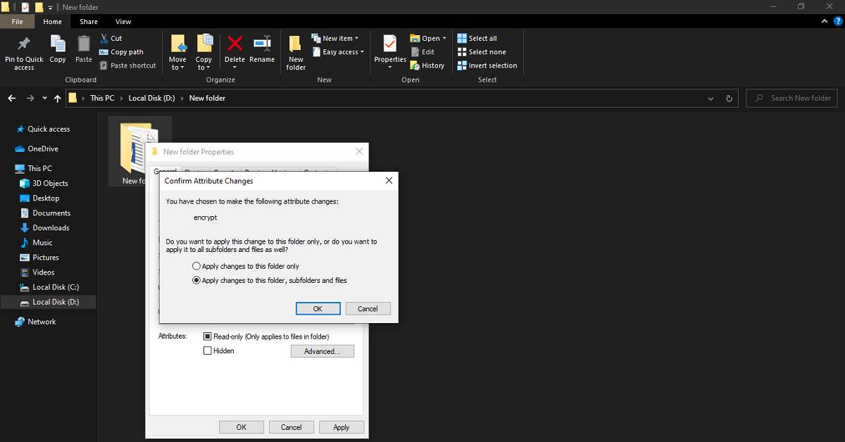Refresh the folder view in address bar

(729, 99)
